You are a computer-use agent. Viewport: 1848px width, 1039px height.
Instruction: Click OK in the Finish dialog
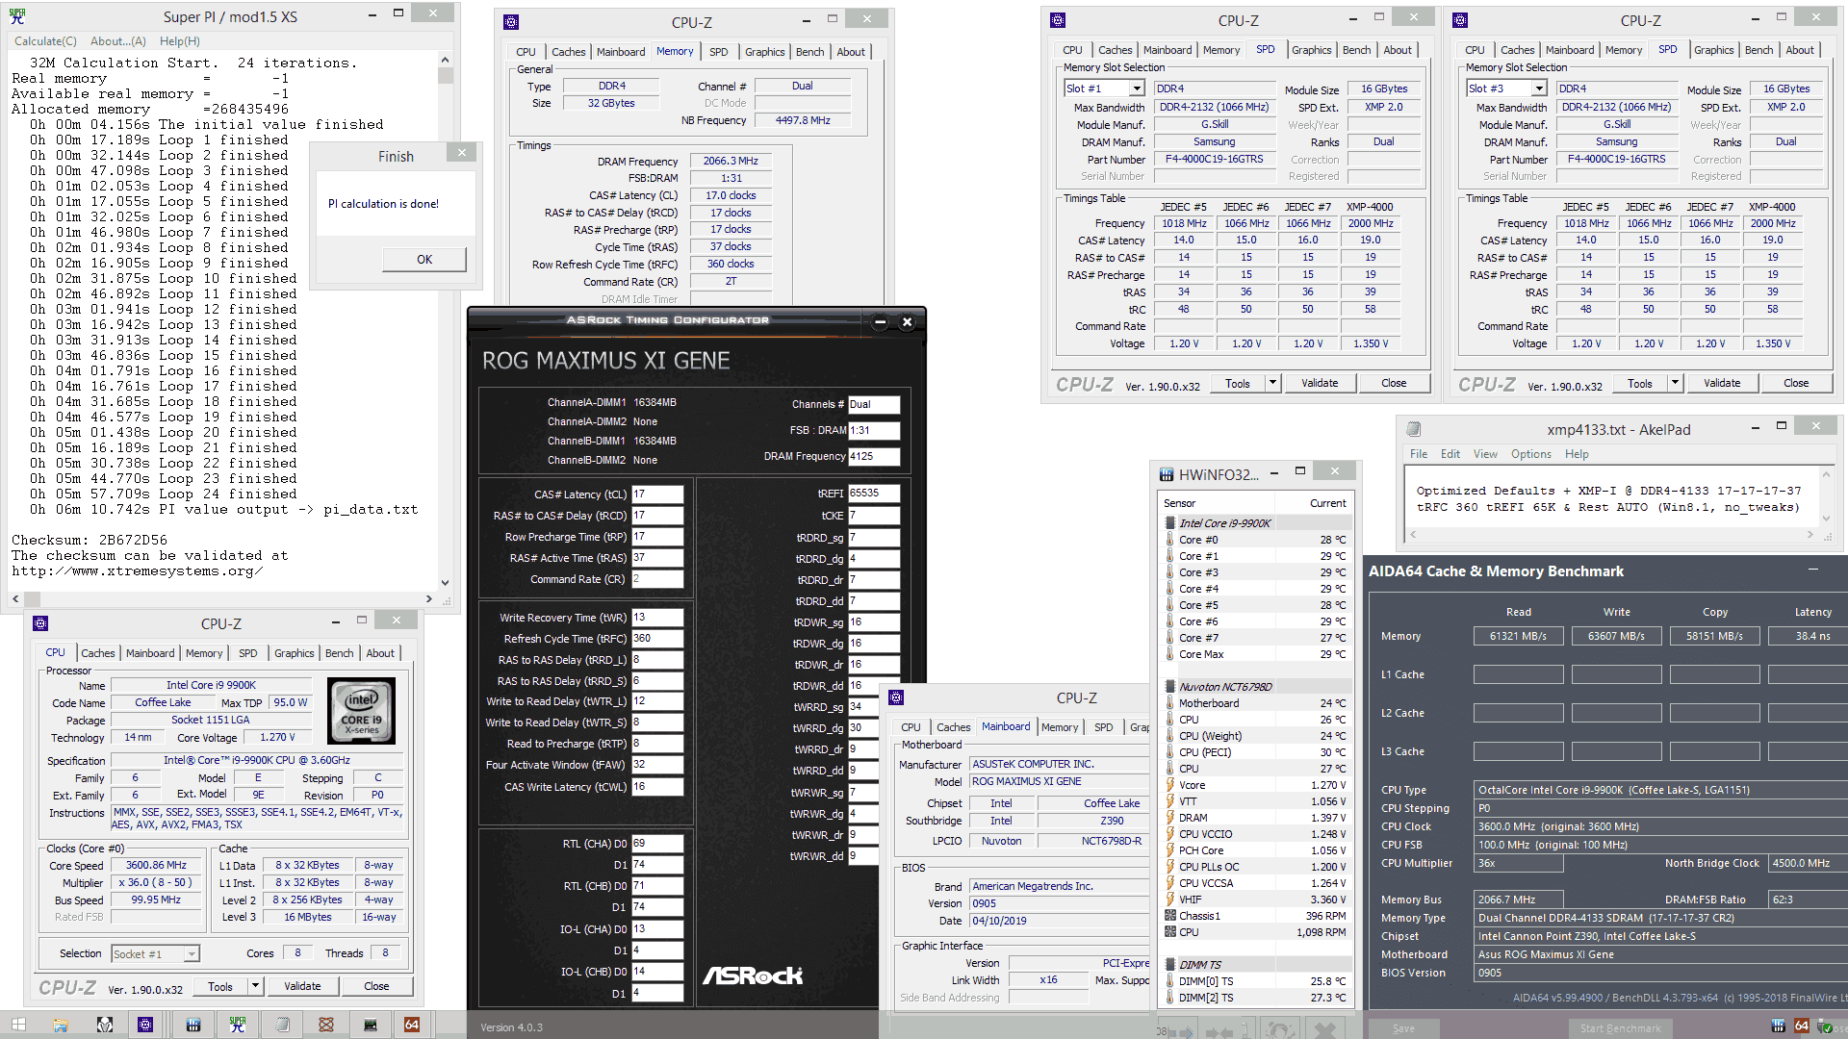(x=424, y=260)
